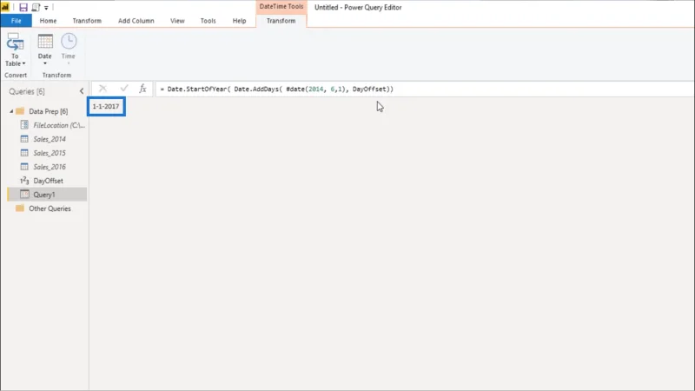
Task: Open the Help ribbon tab
Action: point(240,21)
